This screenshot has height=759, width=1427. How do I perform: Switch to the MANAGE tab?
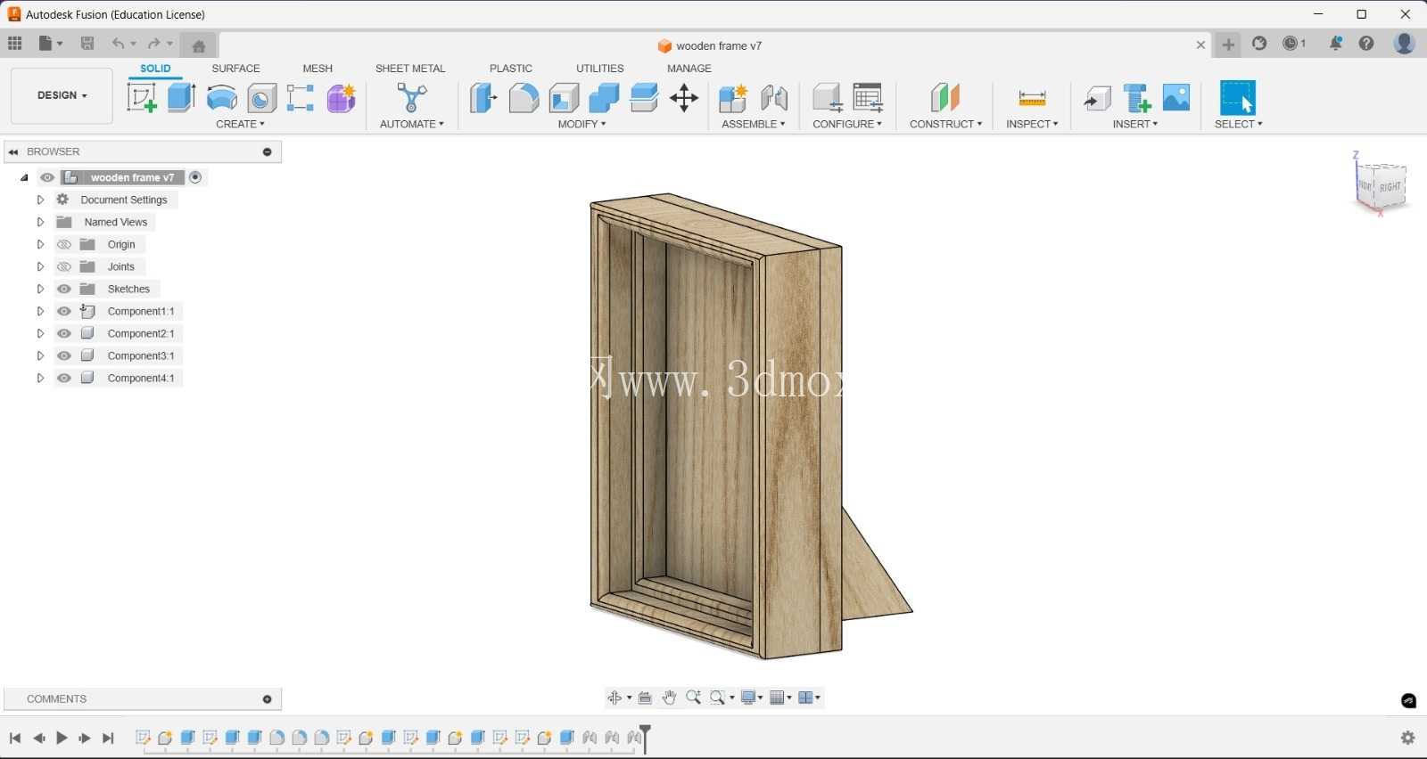pyautogui.click(x=689, y=69)
